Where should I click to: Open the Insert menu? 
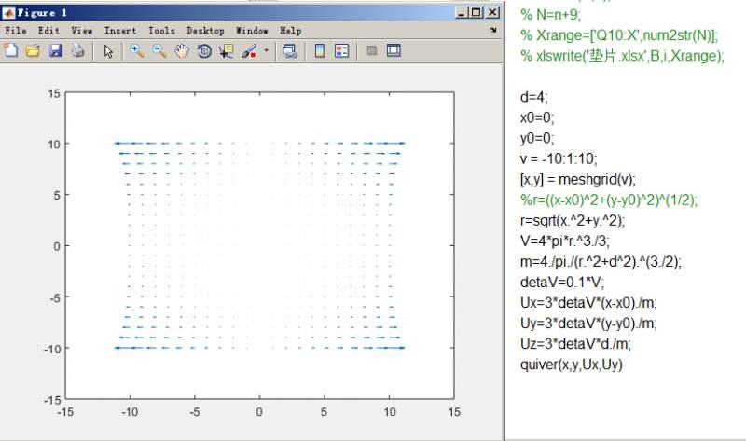(x=120, y=31)
